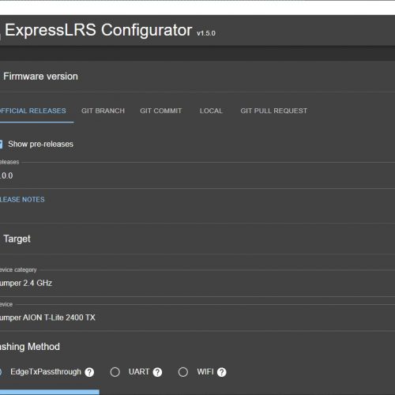Open the Git Branch tab

point(103,111)
